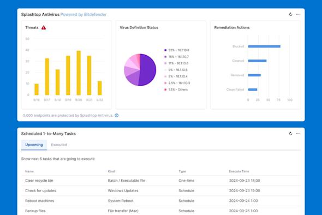322x215 pixels.
Task: Select the 1.5% - Others legend entry
Action: pos(176,89)
